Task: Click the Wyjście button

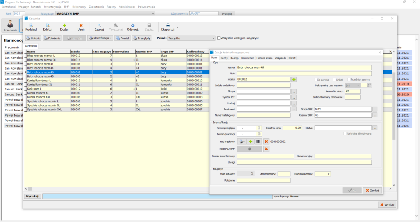Action: click(x=387, y=204)
